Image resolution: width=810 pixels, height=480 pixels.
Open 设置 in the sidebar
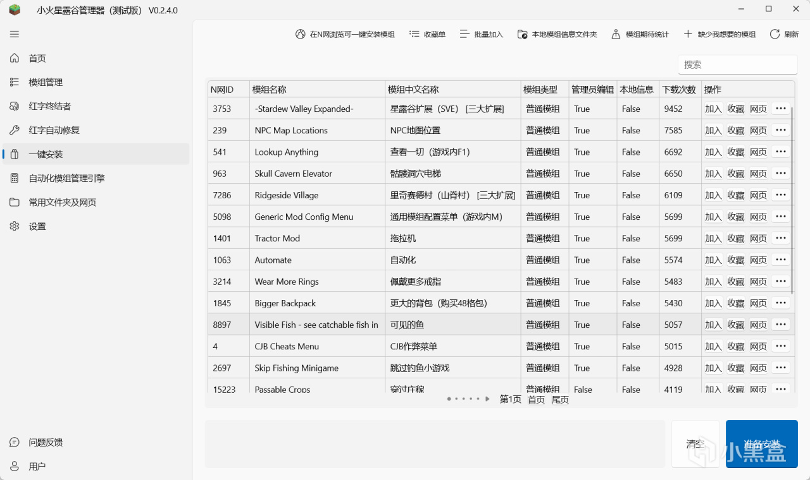click(x=96, y=226)
